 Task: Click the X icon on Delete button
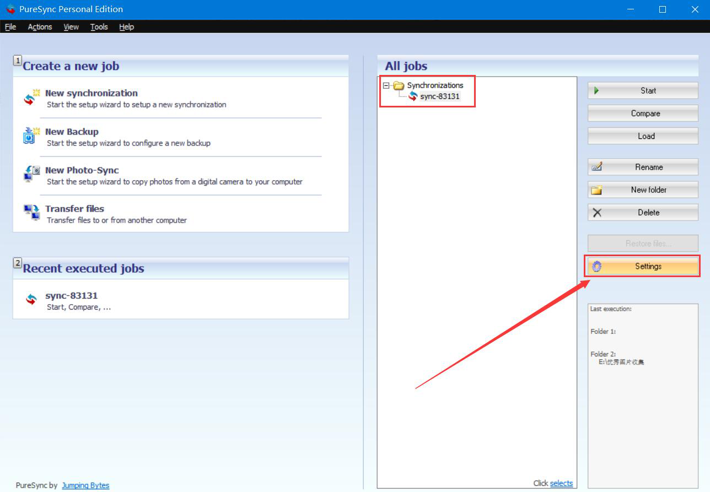(x=597, y=213)
